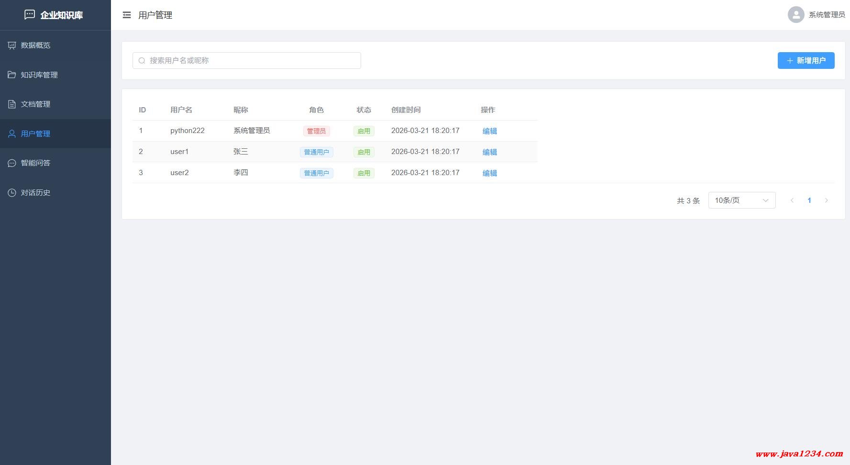Viewport: 850px width, 465px height.
Task: Click the 数据概览 dashboard icon
Action: point(12,45)
